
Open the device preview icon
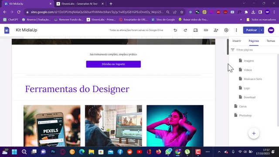pyautogui.click(x=196, y=30)
